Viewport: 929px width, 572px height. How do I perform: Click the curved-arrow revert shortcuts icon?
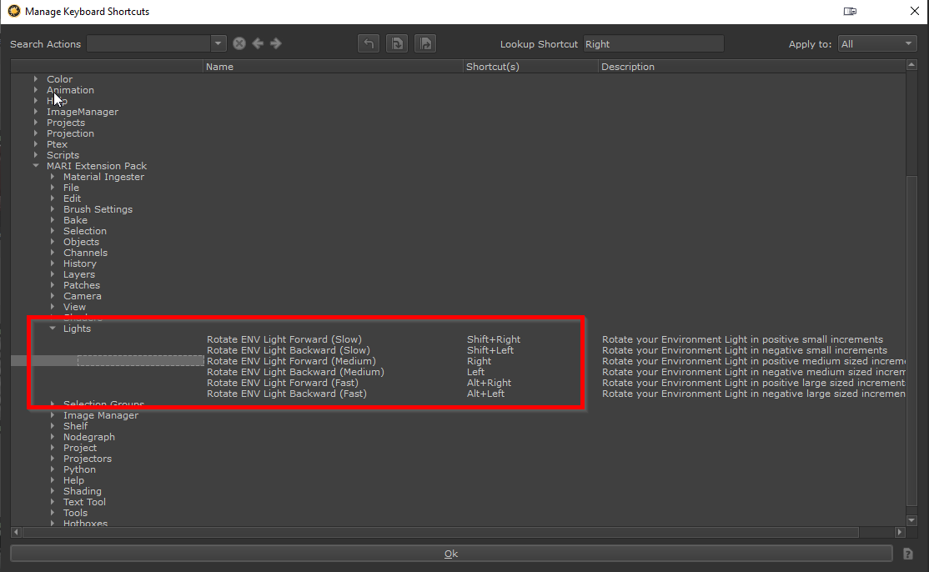click(369, 44)
